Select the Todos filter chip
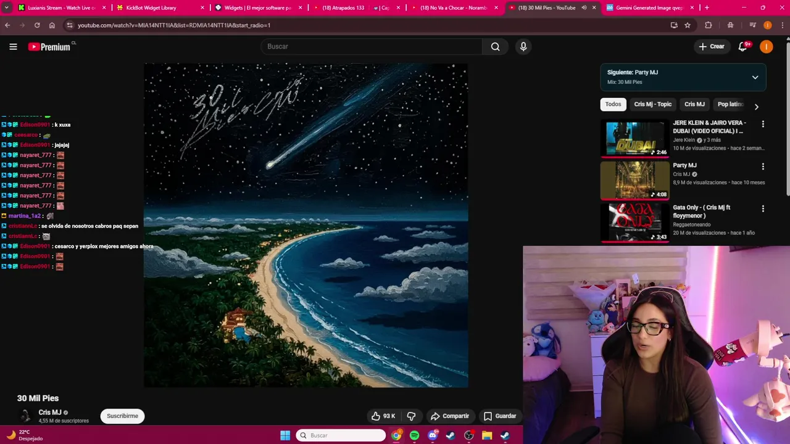This screenshot has width=790, height=444. (x=613, y=104)
